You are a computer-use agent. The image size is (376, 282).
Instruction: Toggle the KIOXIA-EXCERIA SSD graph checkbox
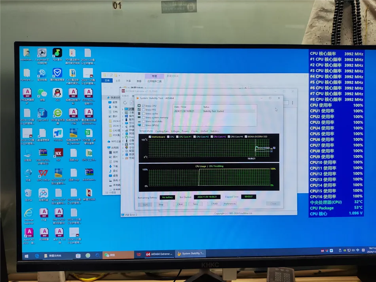click(x=246, y=137)
